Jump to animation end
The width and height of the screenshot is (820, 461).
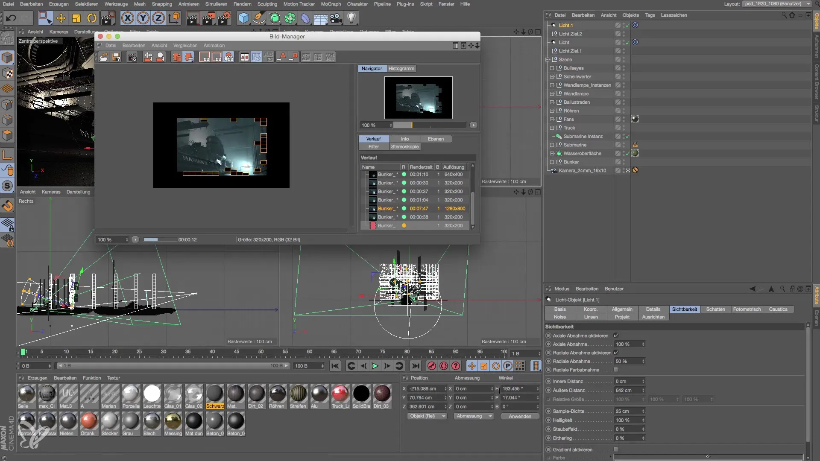(415, 366)
